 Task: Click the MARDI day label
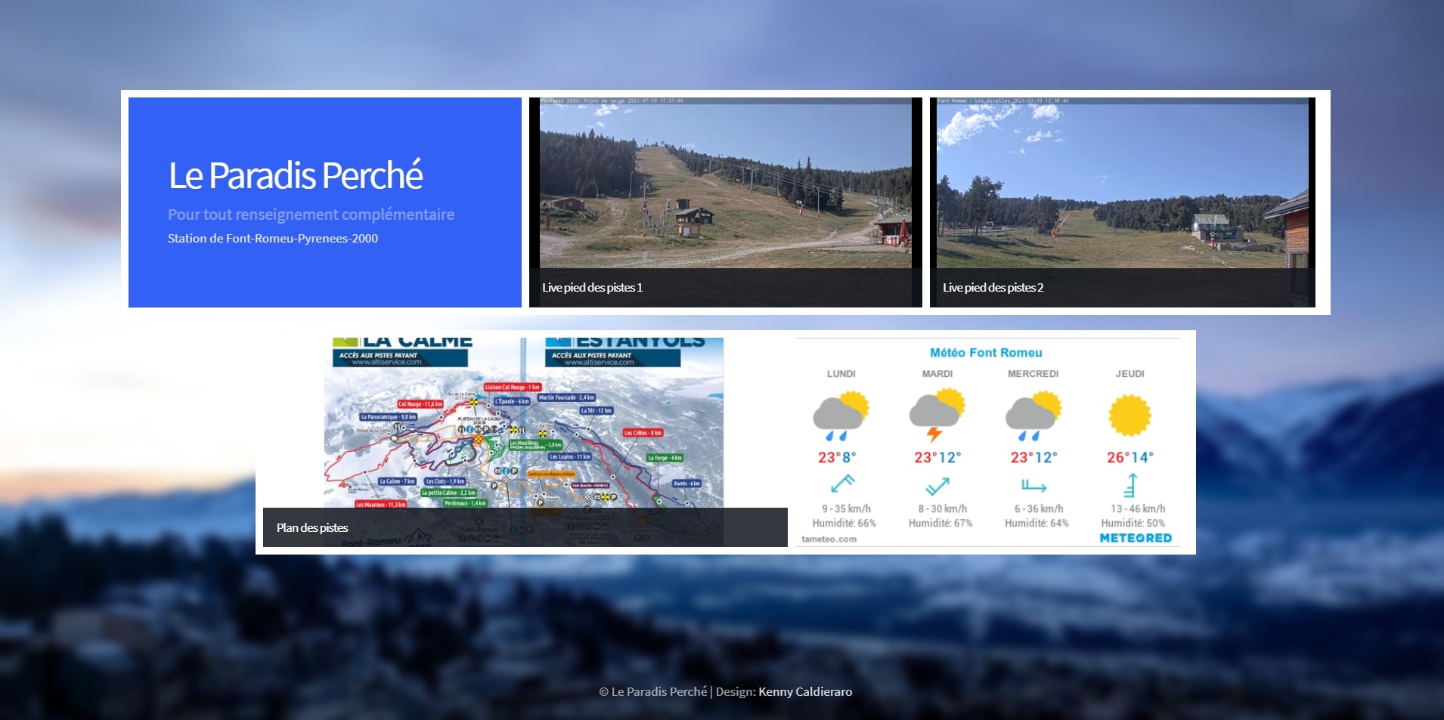(937, 374)
